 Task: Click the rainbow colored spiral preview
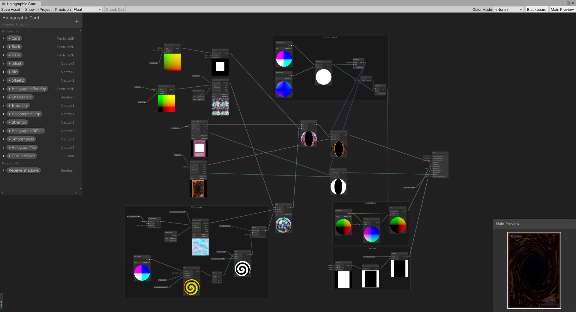pos(192,287)
